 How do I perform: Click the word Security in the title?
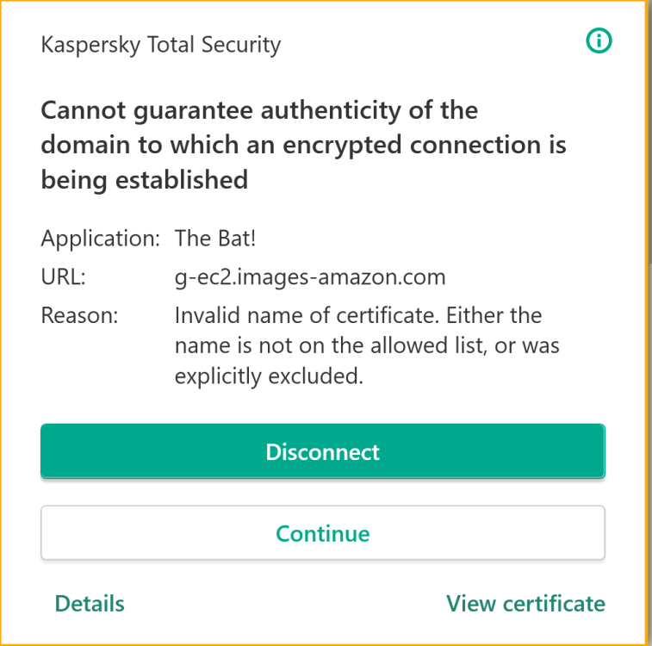[242, 44]
